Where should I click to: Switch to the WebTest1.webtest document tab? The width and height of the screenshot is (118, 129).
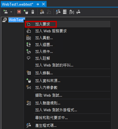pyautogui.click(x=18, y=4)
